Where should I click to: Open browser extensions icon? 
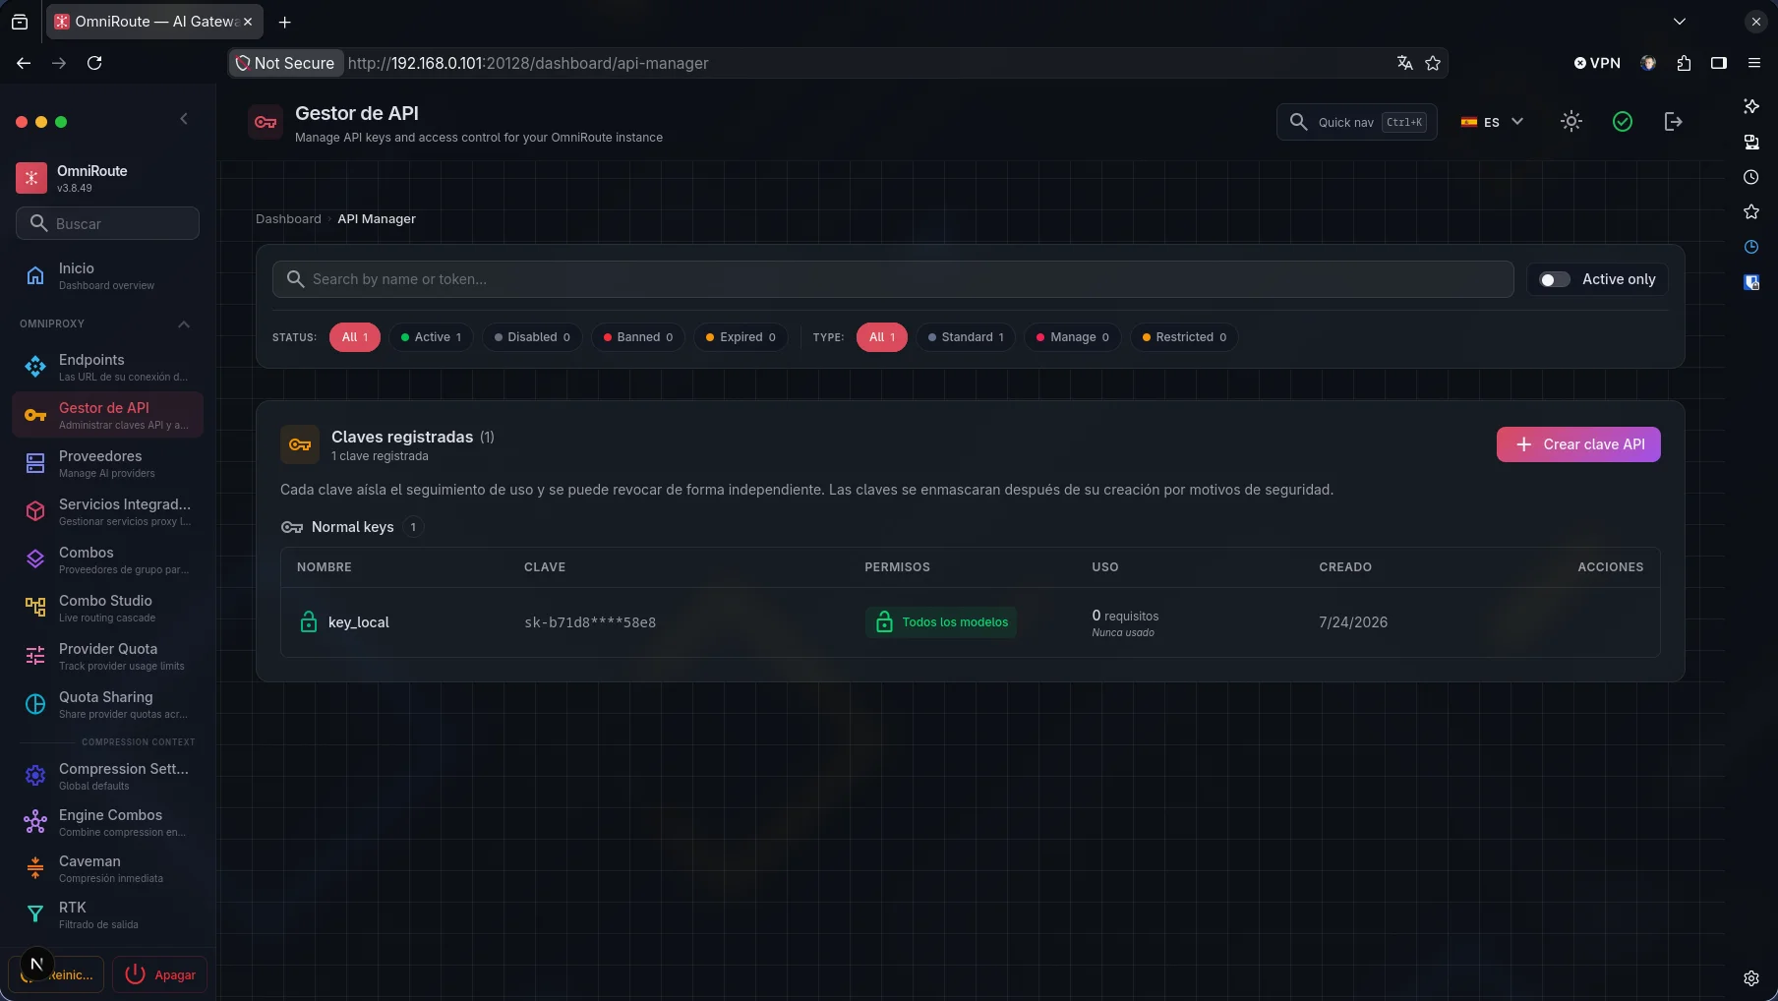click(1685, 63)
